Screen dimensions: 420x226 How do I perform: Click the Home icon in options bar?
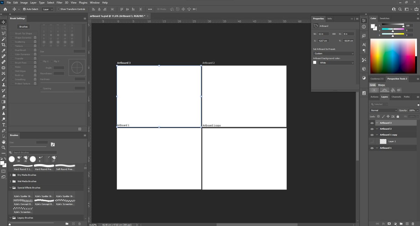point(5,9)
